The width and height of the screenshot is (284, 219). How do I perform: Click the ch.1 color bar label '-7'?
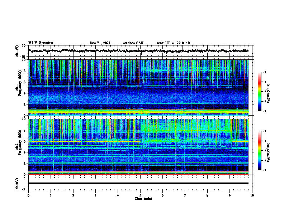click(x=264, y=111)
